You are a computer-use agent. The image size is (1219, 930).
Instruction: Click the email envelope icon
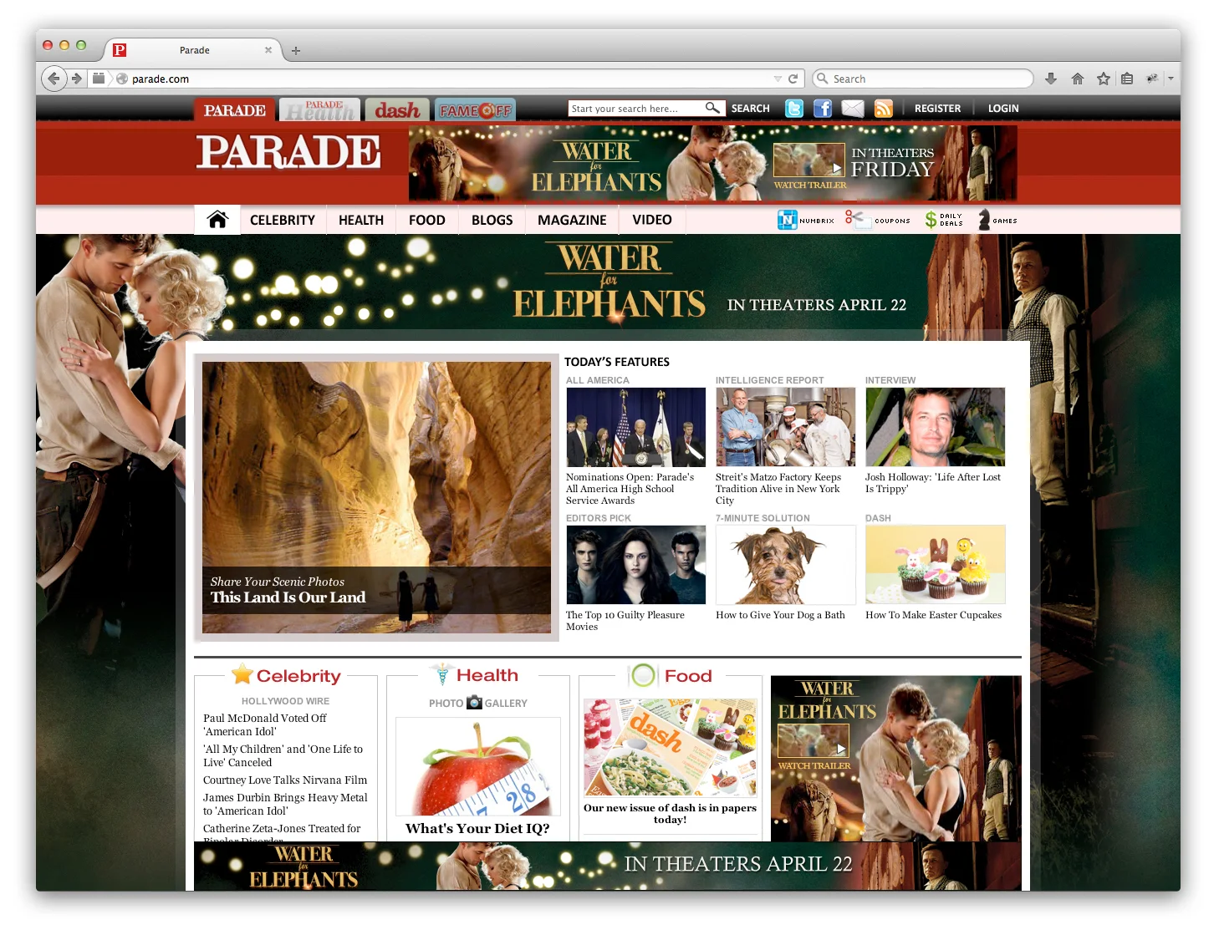click(x=852, y=108)
